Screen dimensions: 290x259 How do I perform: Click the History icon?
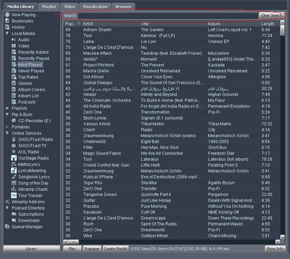(7, 27)
